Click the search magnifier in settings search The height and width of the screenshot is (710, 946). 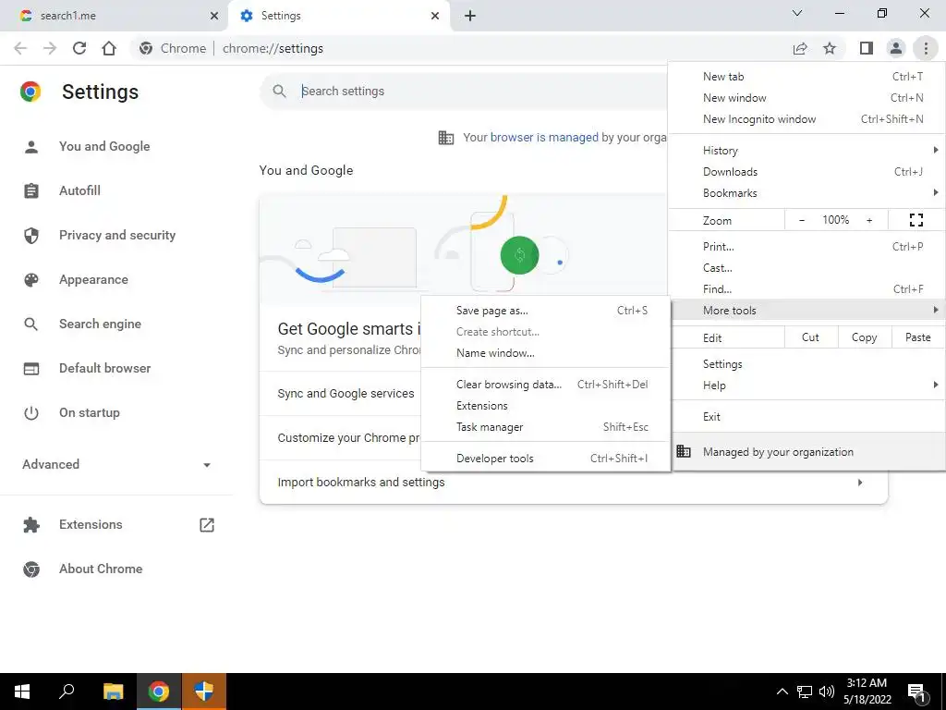pos(279,92)
